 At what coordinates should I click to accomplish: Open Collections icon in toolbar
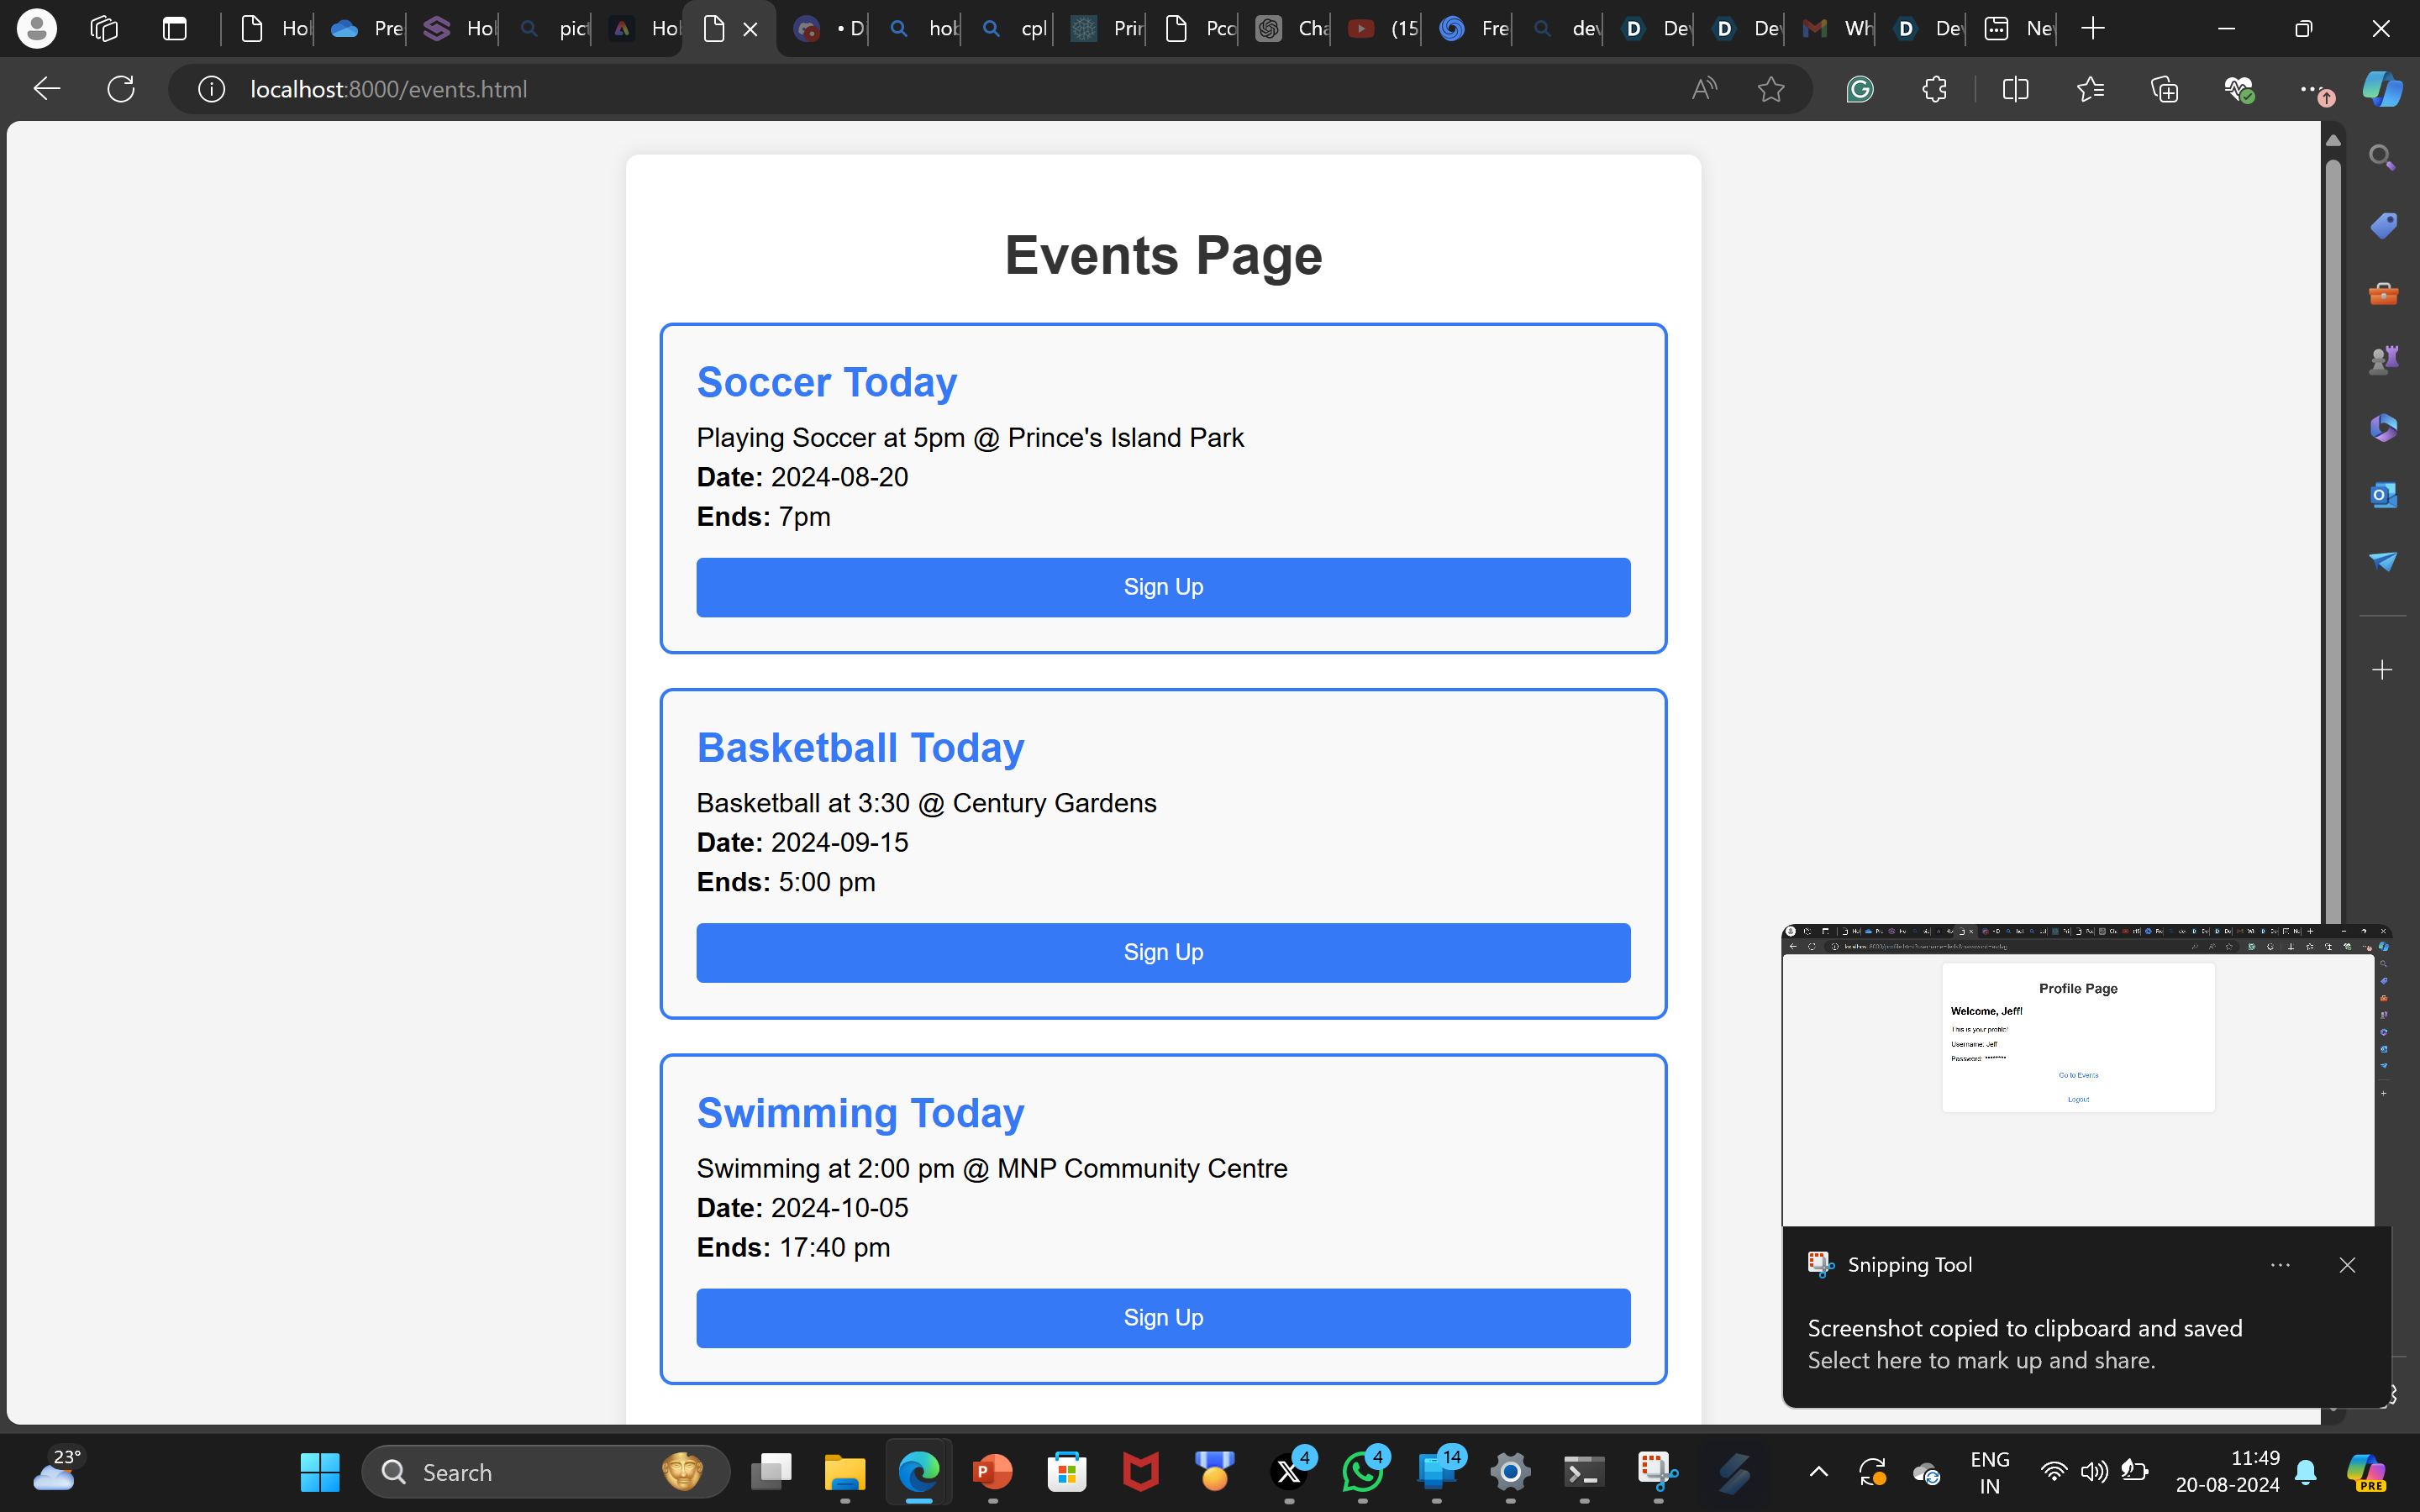click(x=2164, y=89)
